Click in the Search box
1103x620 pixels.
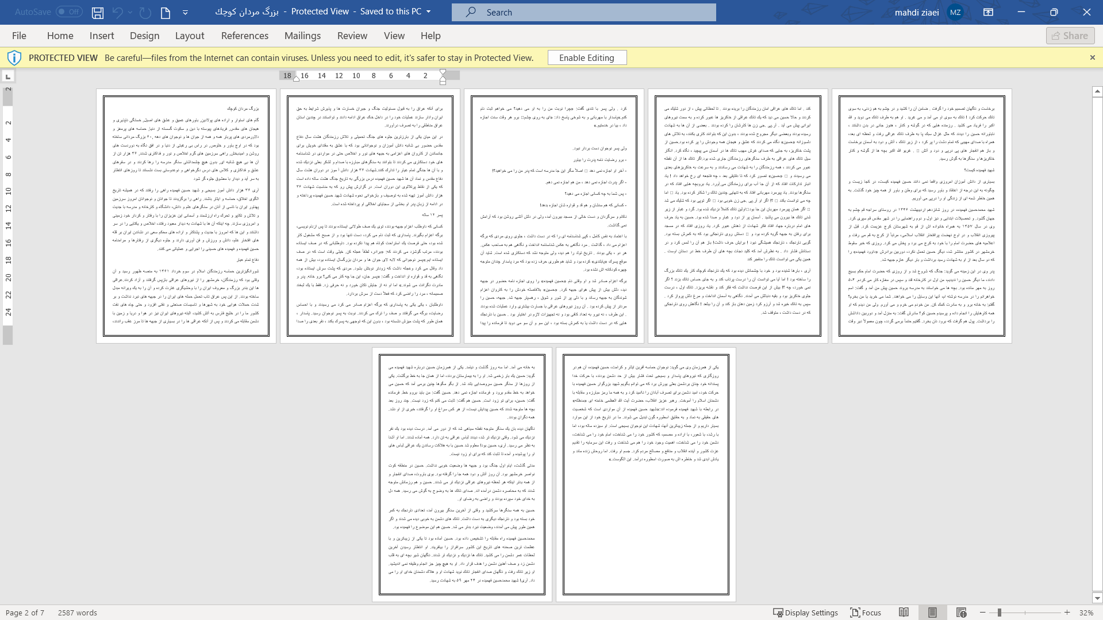(x=583, y=12)
